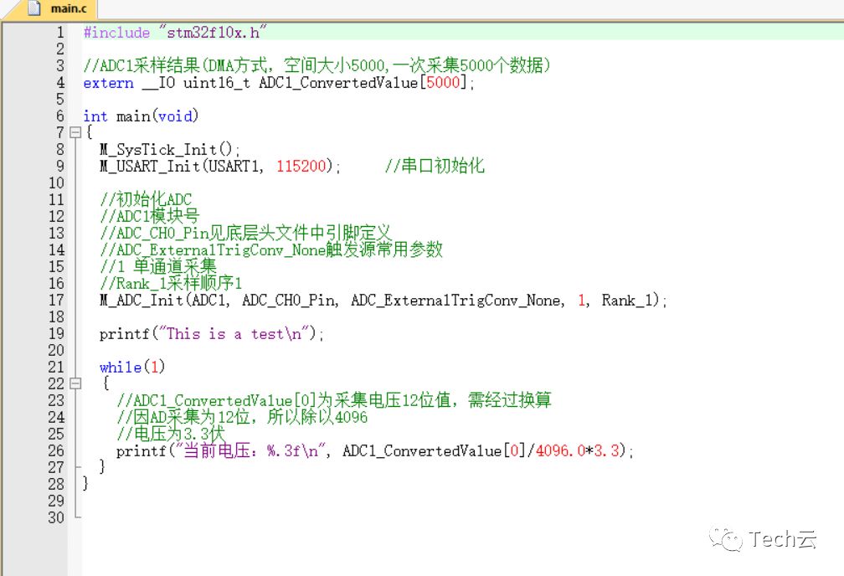Click the ADC_ExternalTrigConv_None comment on line 14

pos(271,249)
